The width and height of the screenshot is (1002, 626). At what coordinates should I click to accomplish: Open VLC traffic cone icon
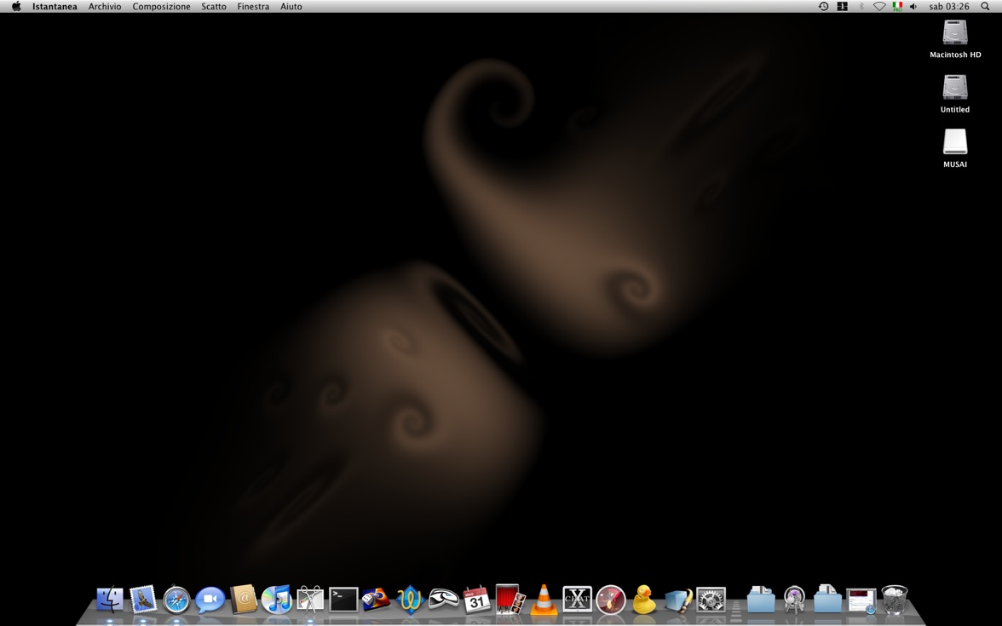click(544, 600)
